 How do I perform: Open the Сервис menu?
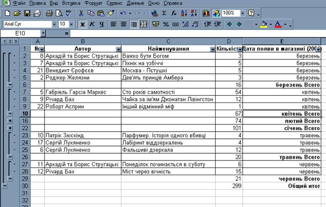(x=114, y=3)
